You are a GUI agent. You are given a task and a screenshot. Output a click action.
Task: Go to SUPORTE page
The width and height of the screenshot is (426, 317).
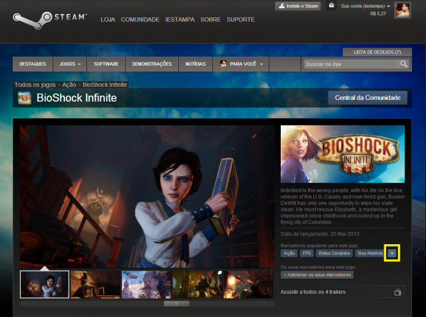[241, 20]
